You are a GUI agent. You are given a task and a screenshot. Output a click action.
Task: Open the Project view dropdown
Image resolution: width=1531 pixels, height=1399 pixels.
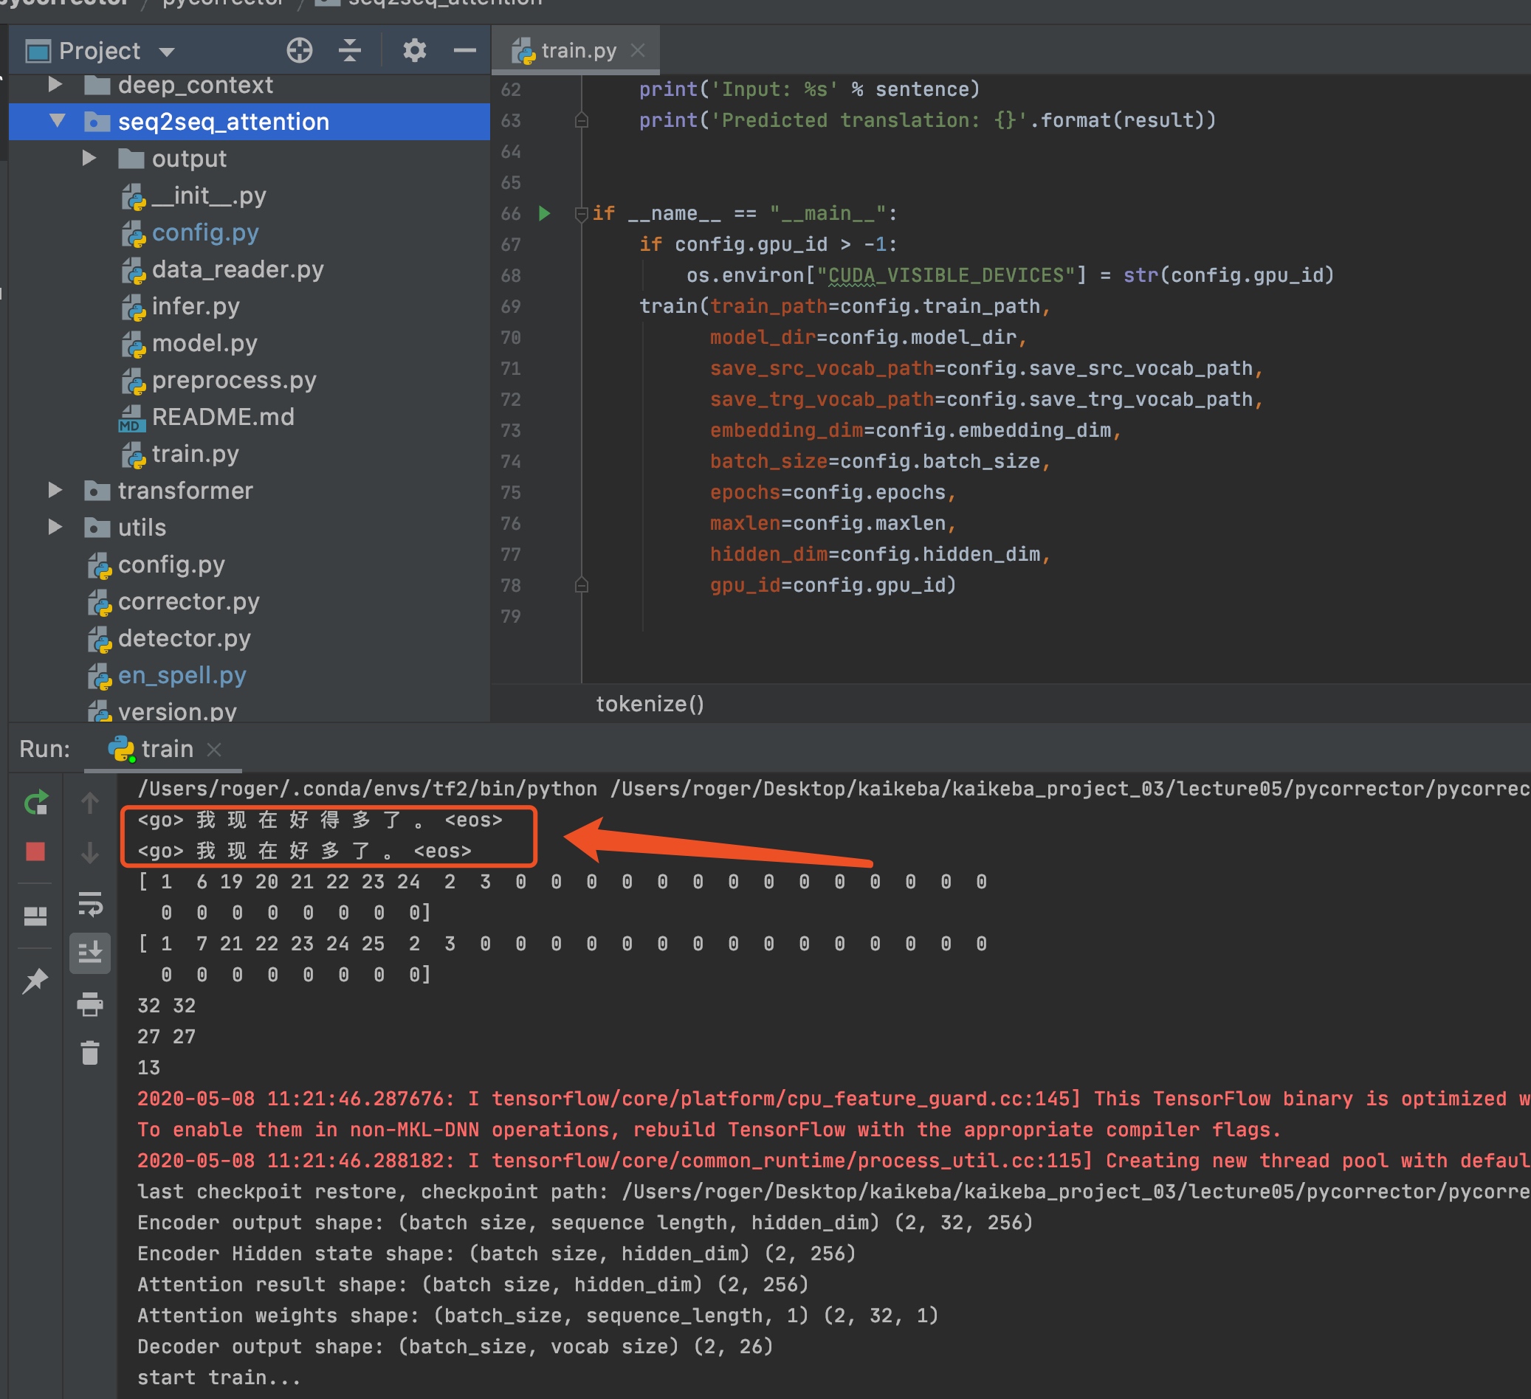167,52
